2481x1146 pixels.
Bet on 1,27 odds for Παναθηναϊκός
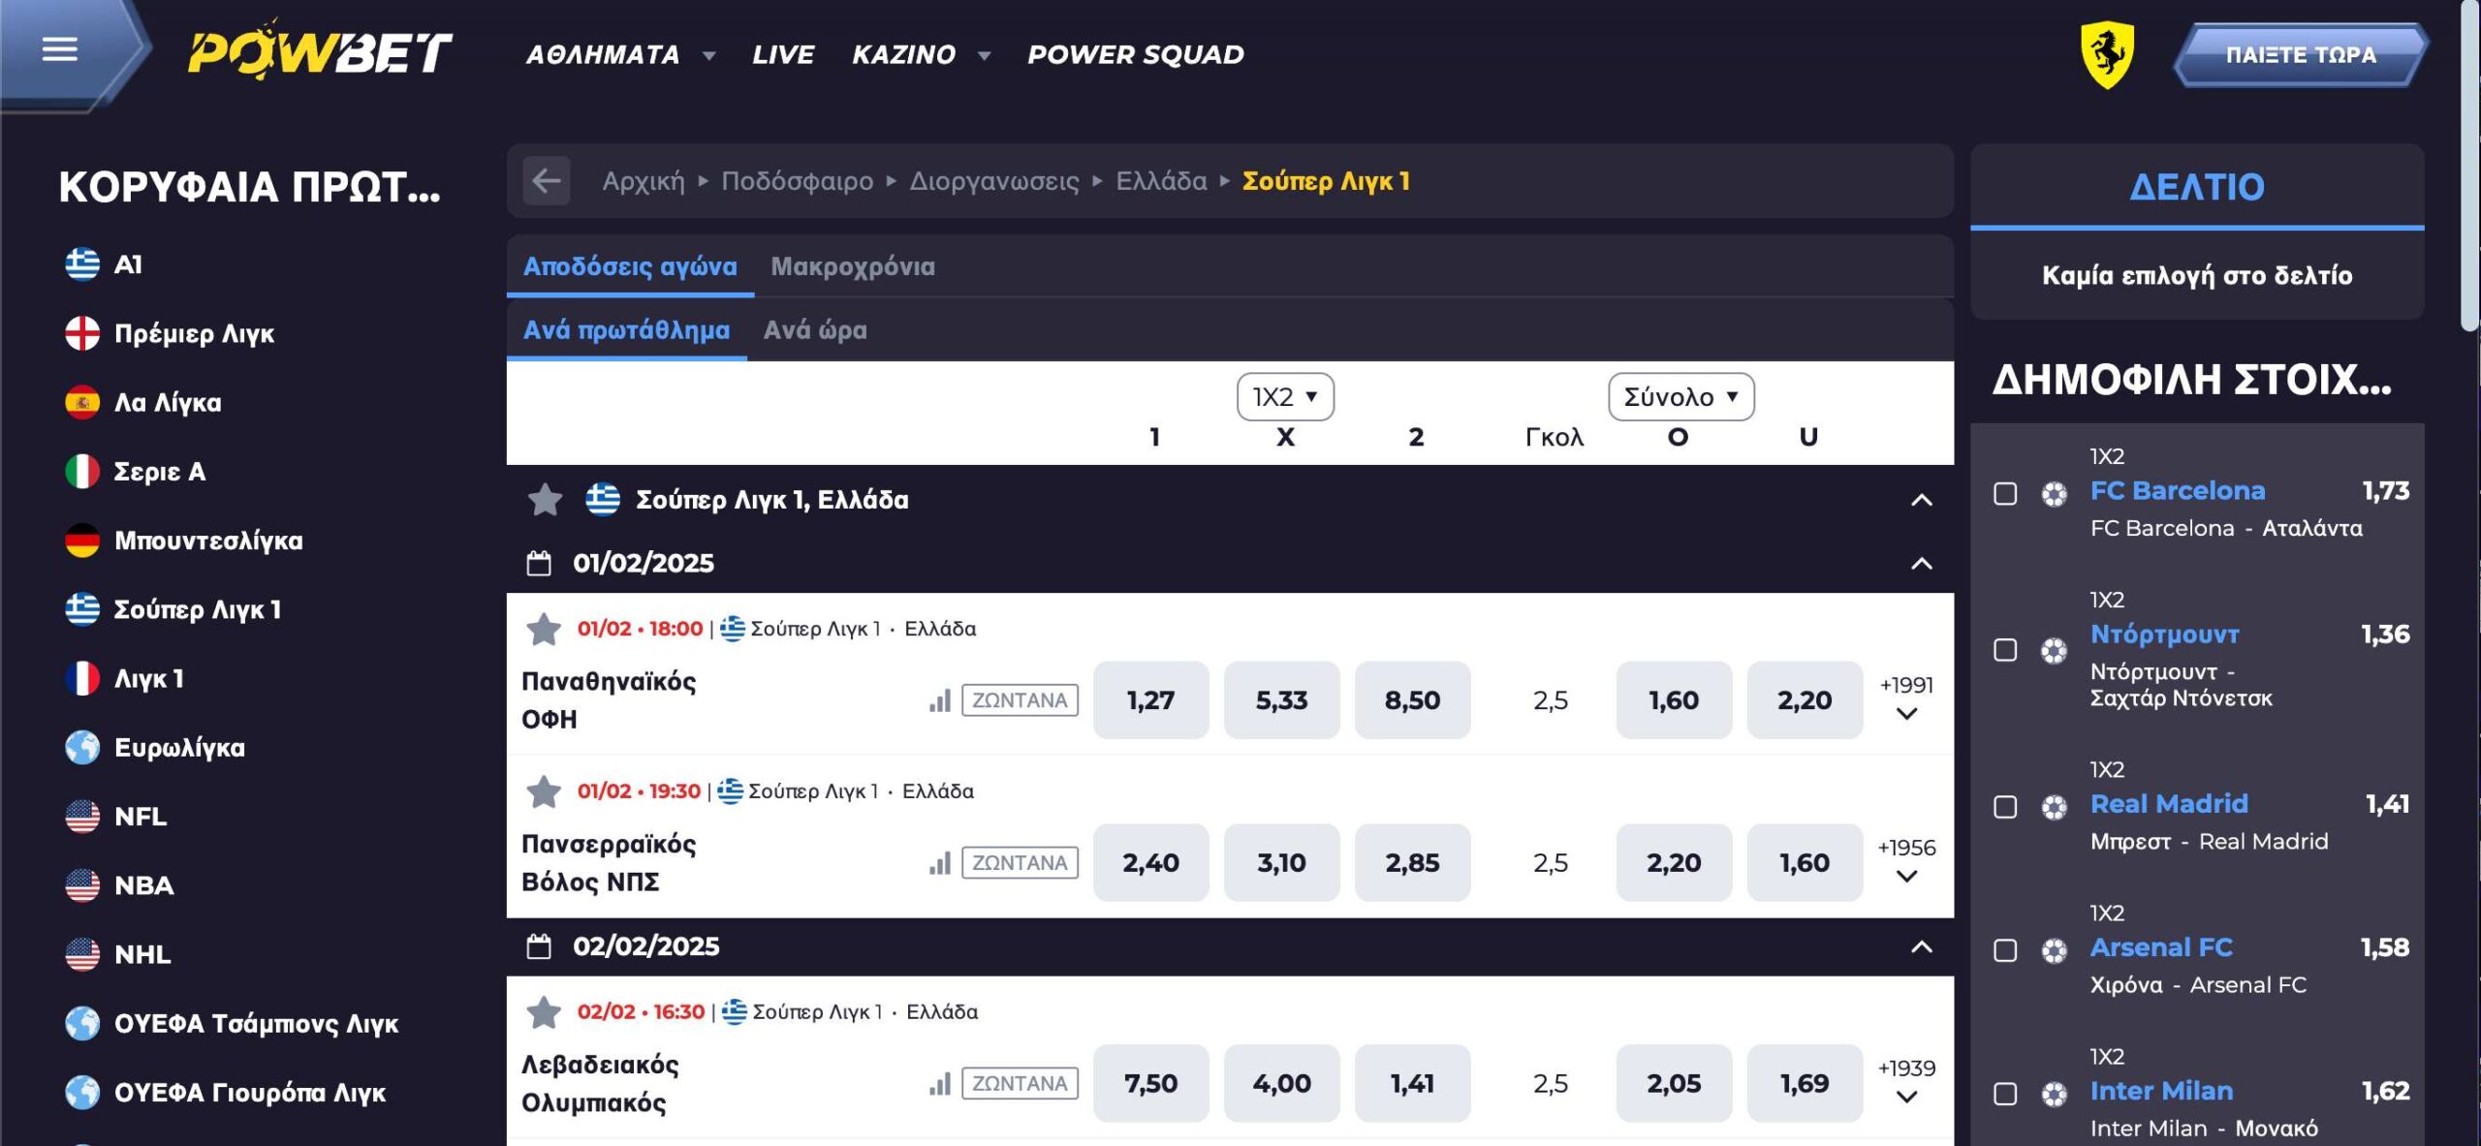[1150, 700]
